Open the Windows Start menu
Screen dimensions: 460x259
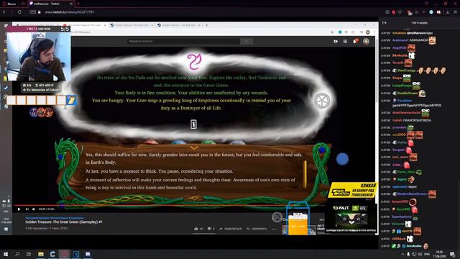pos(6,254)
